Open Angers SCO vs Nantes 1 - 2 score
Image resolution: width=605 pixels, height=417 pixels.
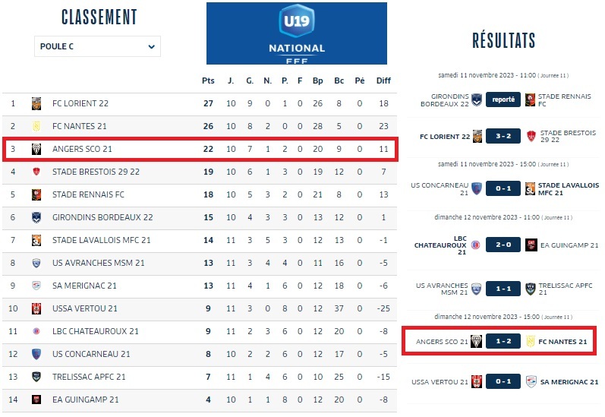click(x=503, y=341)
